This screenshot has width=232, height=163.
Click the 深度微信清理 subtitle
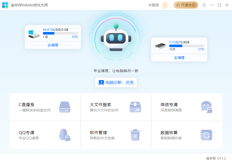coord(171,110)
